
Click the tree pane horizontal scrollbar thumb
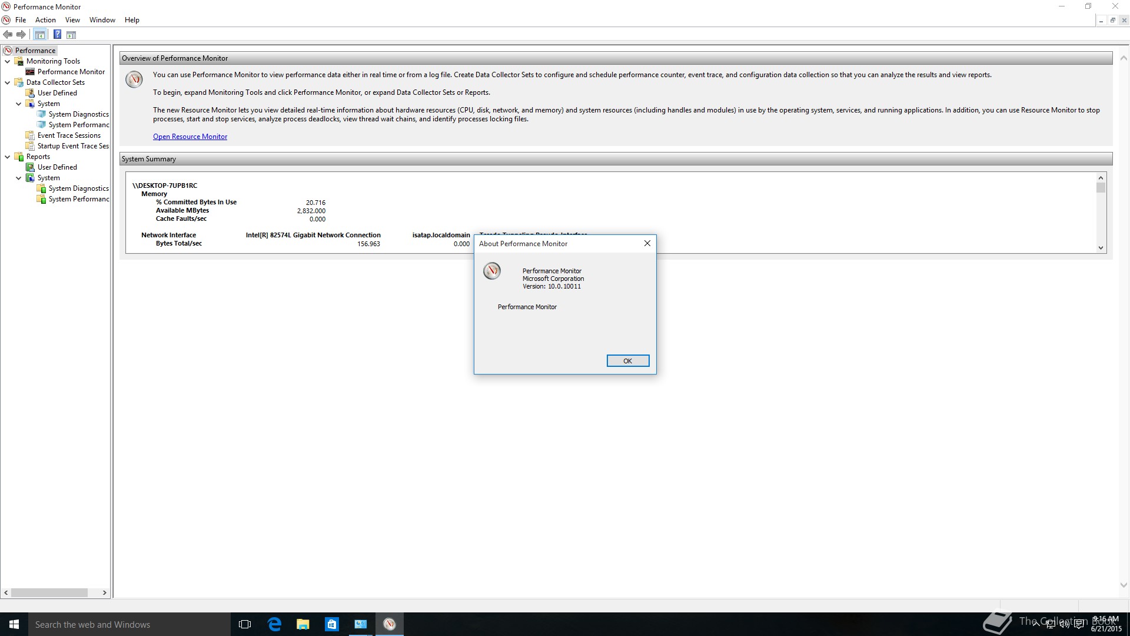pos(49,593)
